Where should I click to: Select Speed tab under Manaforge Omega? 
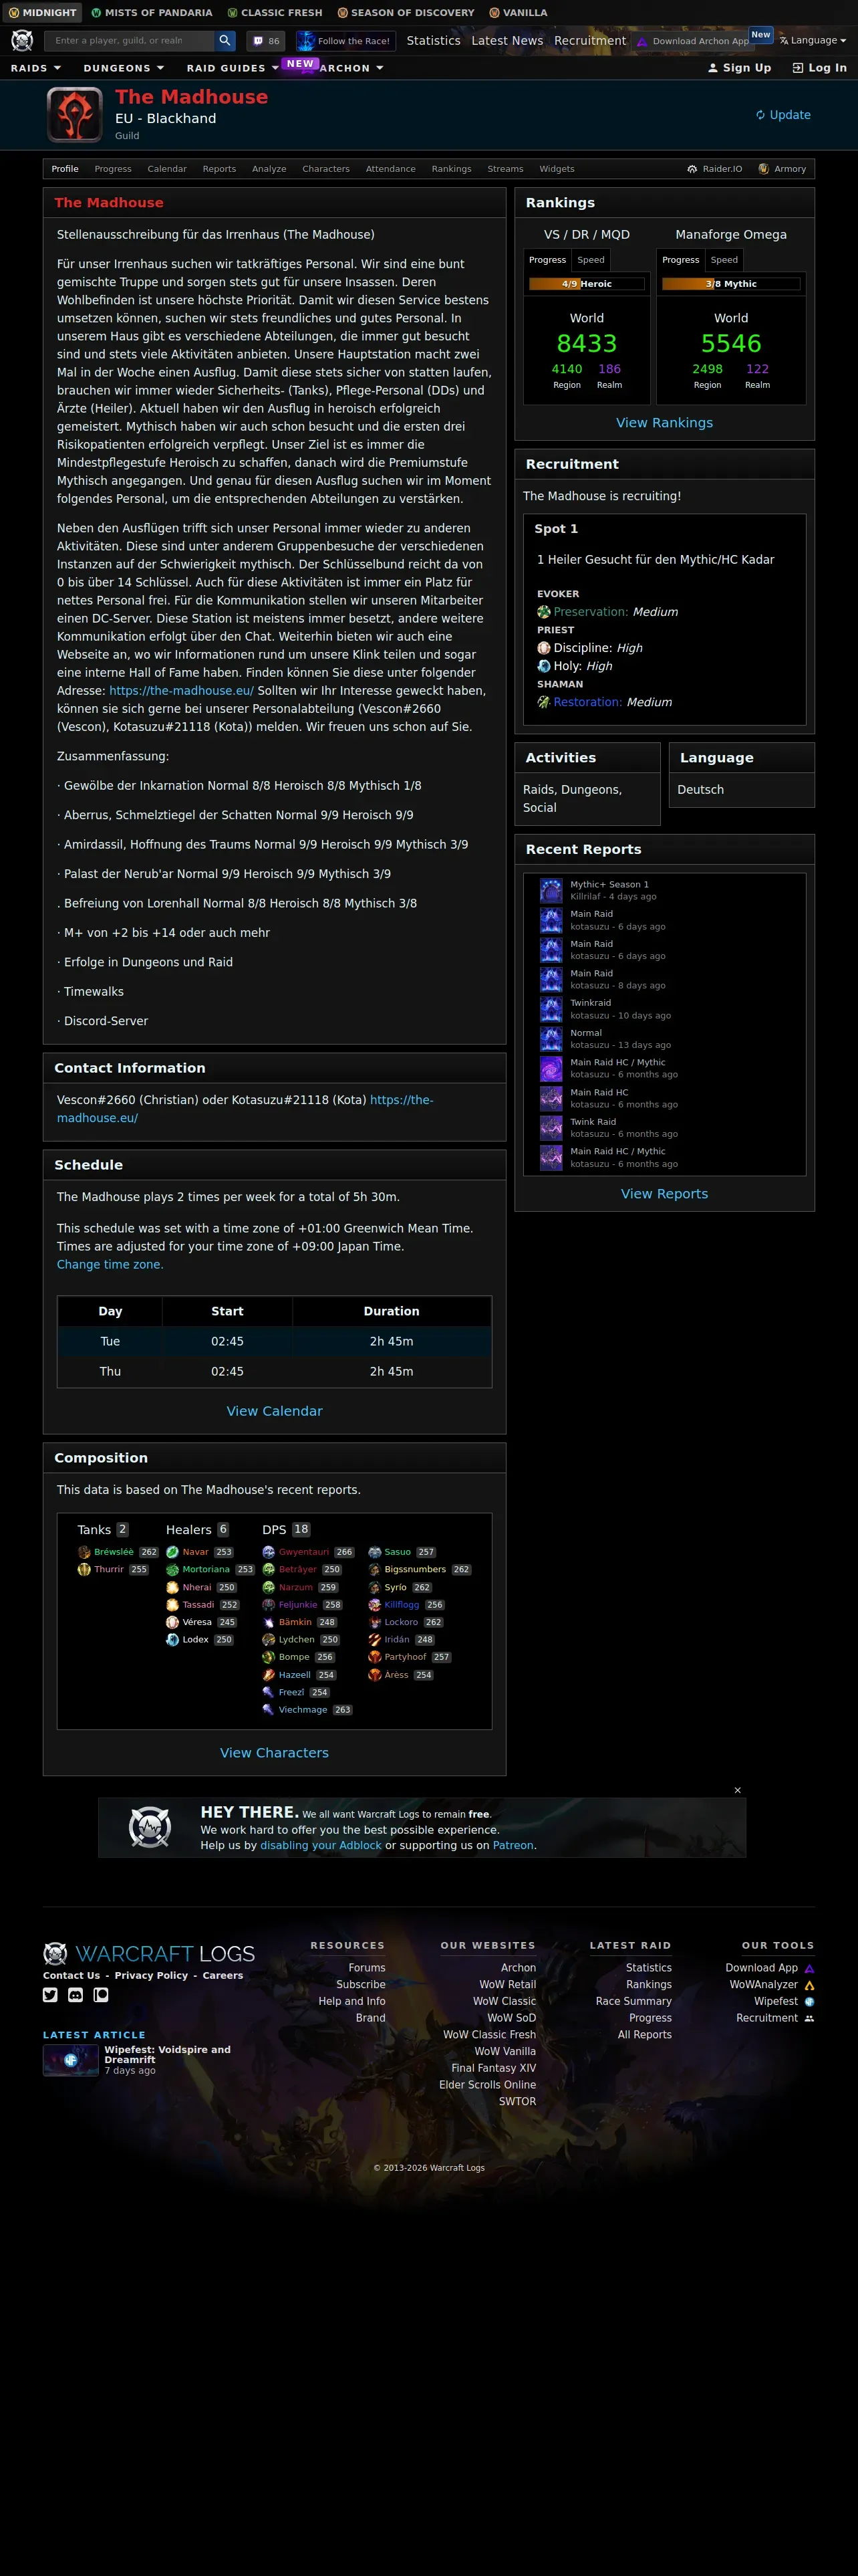coord(724,260)
